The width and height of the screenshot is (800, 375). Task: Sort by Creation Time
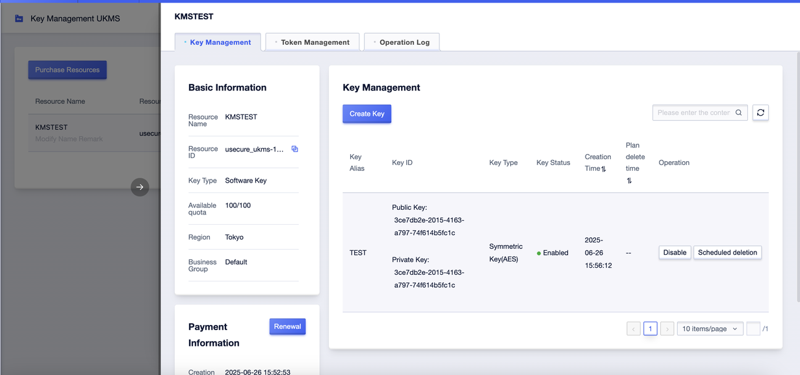(604, 169)
